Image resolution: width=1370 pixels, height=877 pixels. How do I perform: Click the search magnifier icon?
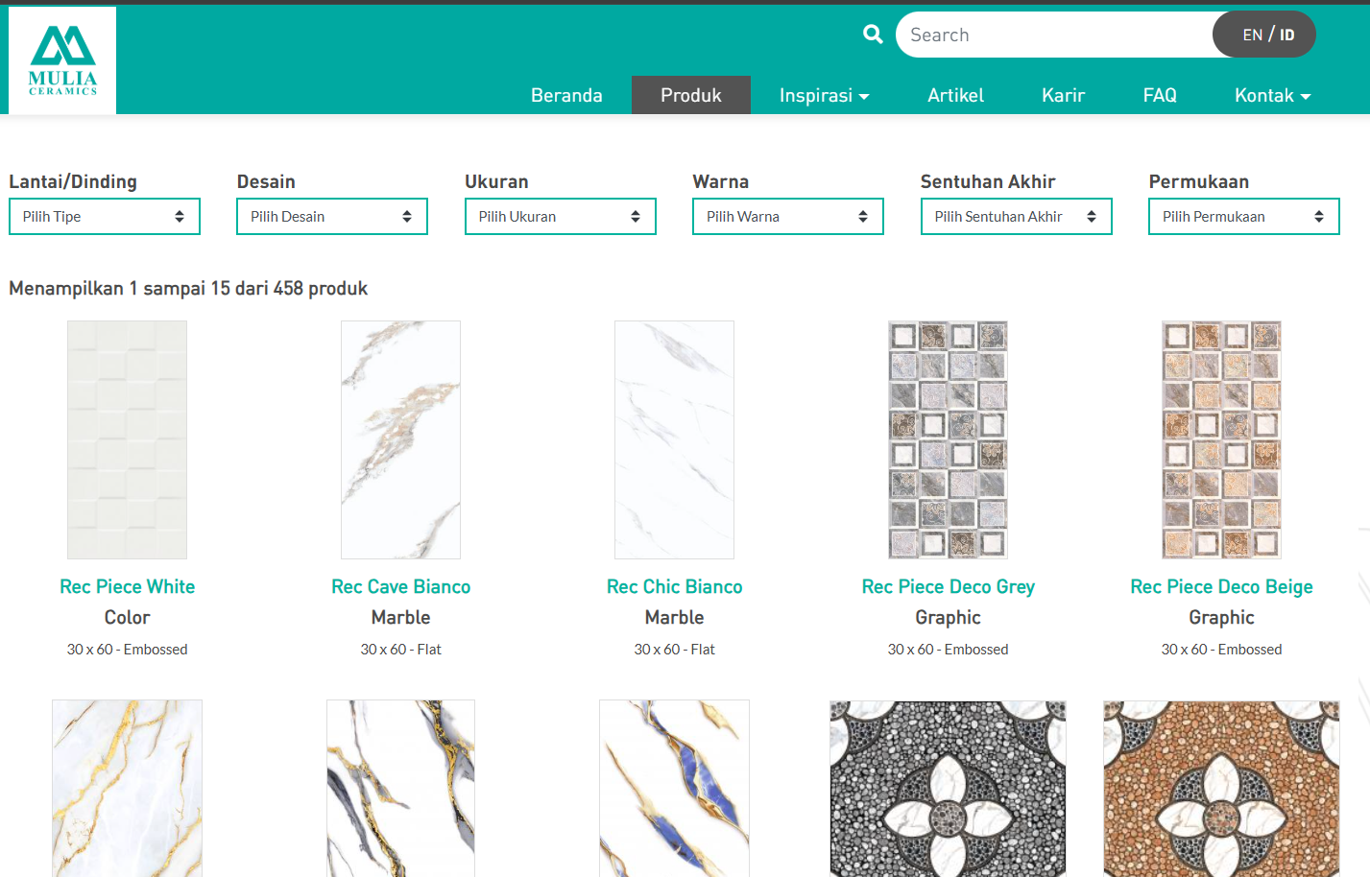[872, 34]
